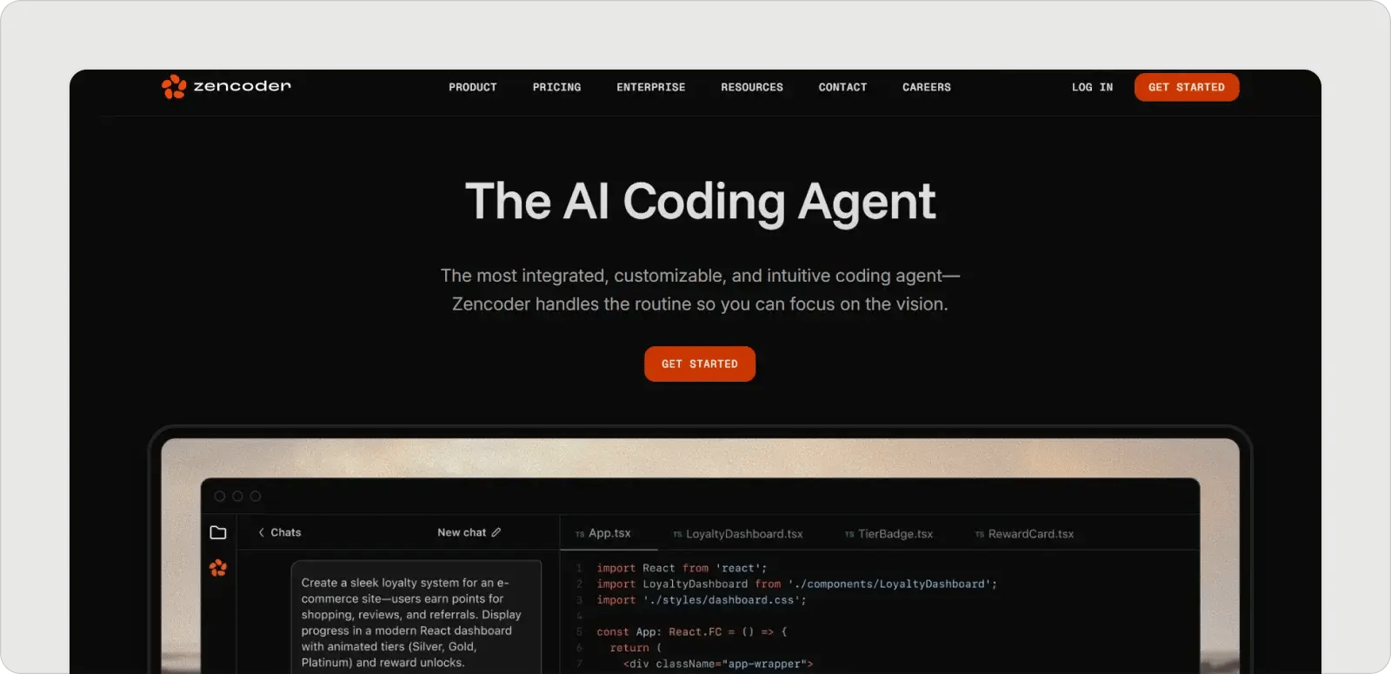Open the Product menu

(473, 87)
